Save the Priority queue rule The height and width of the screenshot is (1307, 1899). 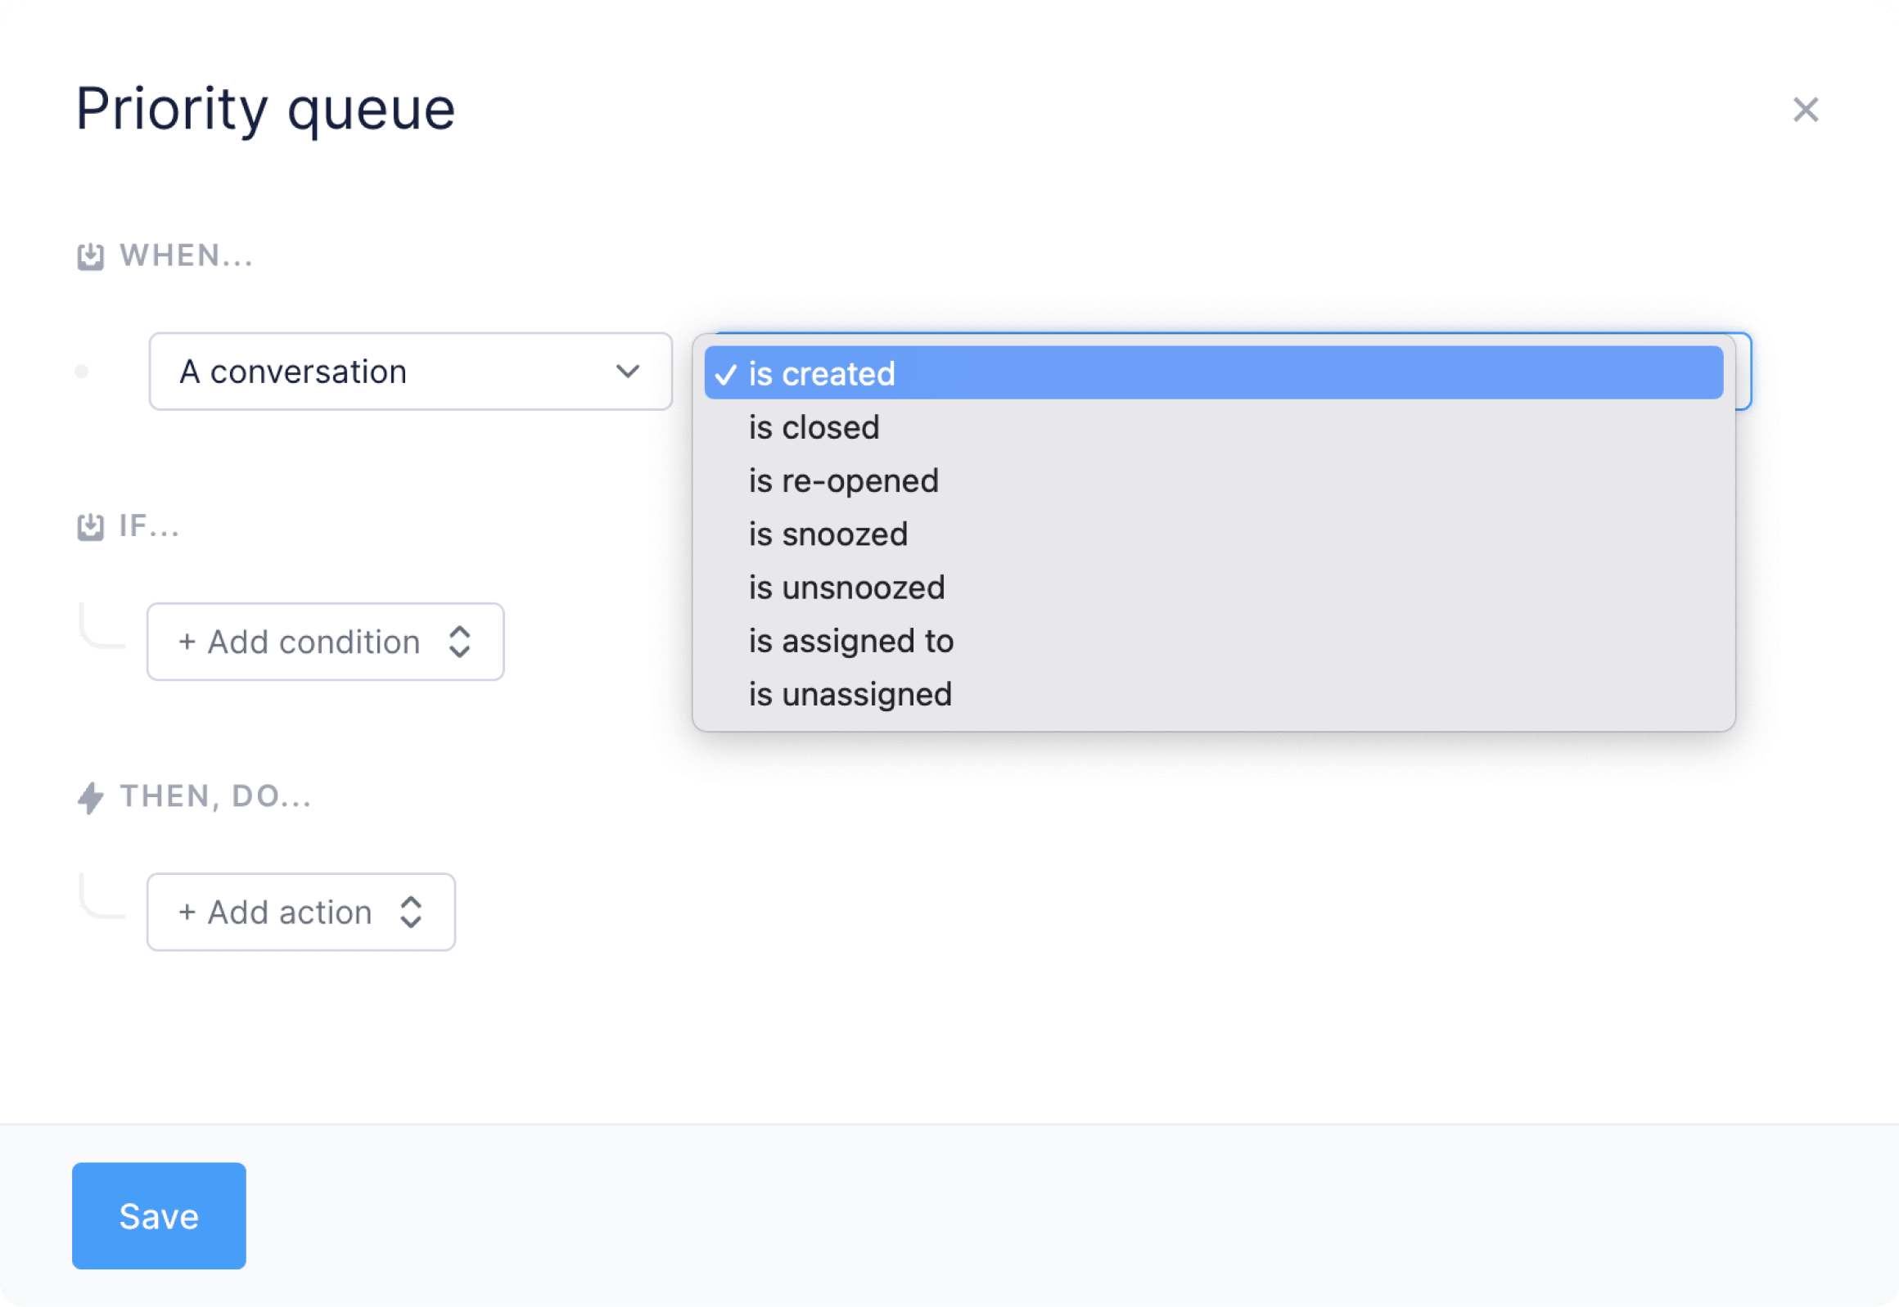coord(159,1216)
